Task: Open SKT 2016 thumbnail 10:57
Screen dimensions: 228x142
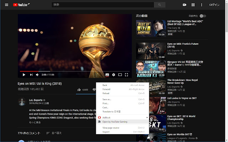Action: click(157, 123)
